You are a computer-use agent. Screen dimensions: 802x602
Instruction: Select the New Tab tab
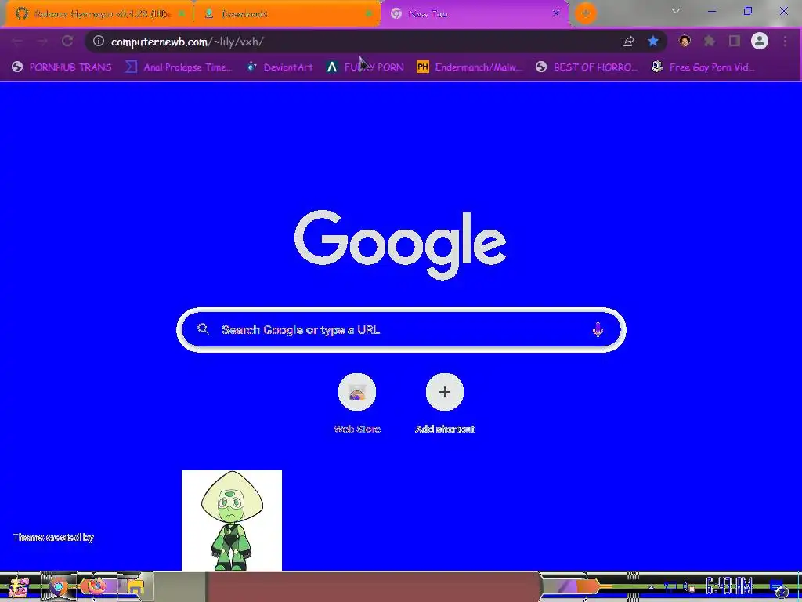[x=473, y=14]
